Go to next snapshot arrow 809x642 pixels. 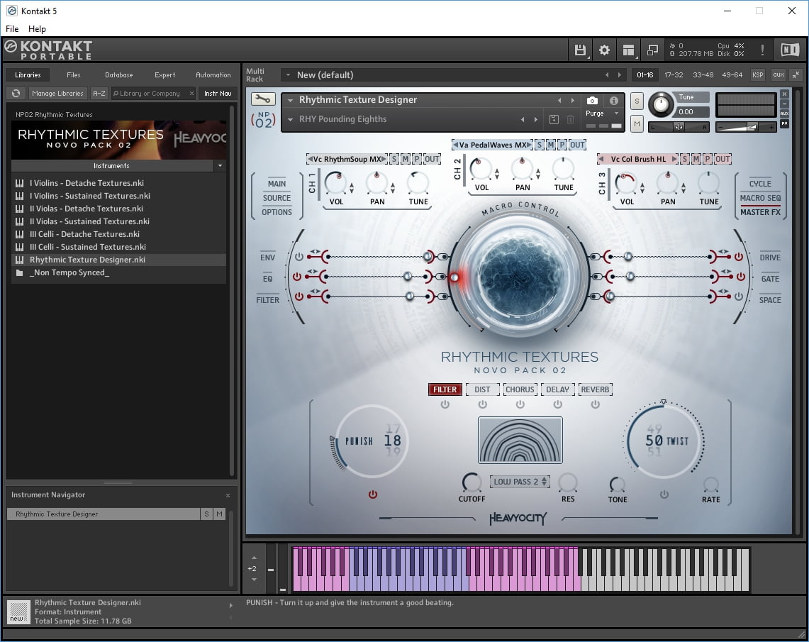tap(535, 120)
